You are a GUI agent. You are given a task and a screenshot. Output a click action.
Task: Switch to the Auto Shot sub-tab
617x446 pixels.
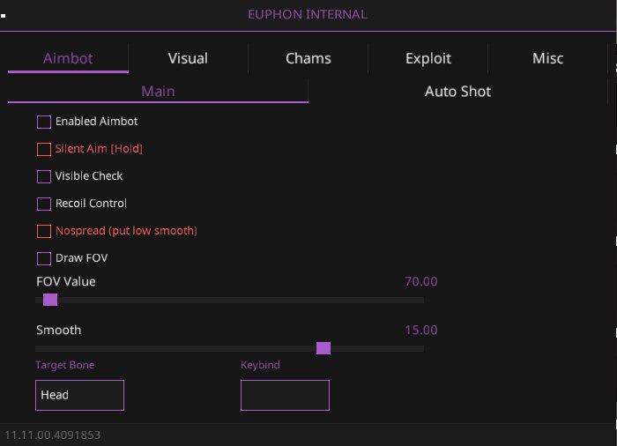pos(457,92)
